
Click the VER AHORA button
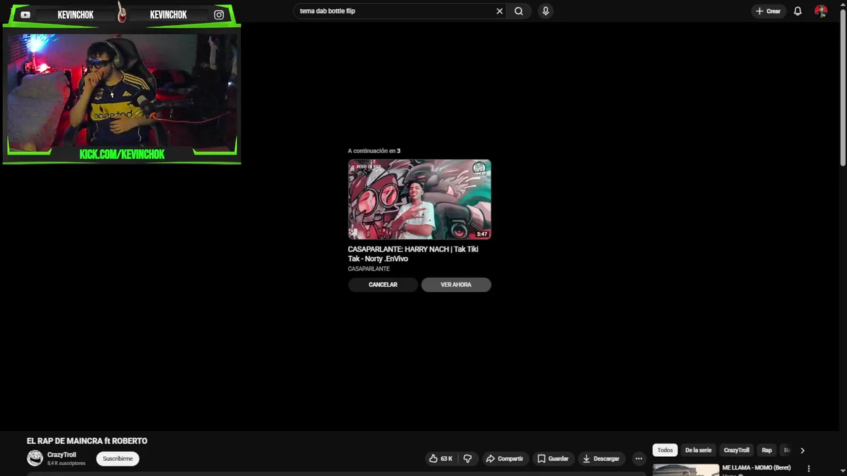[x=456, y=285]
